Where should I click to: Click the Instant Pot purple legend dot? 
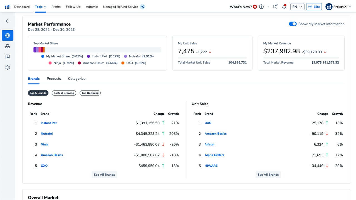tap(88, 56)
